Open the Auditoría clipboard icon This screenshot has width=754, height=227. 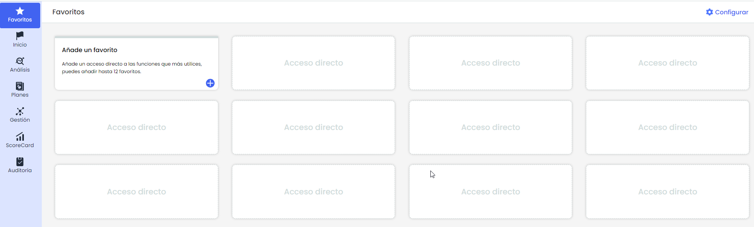tap(20, 162)
